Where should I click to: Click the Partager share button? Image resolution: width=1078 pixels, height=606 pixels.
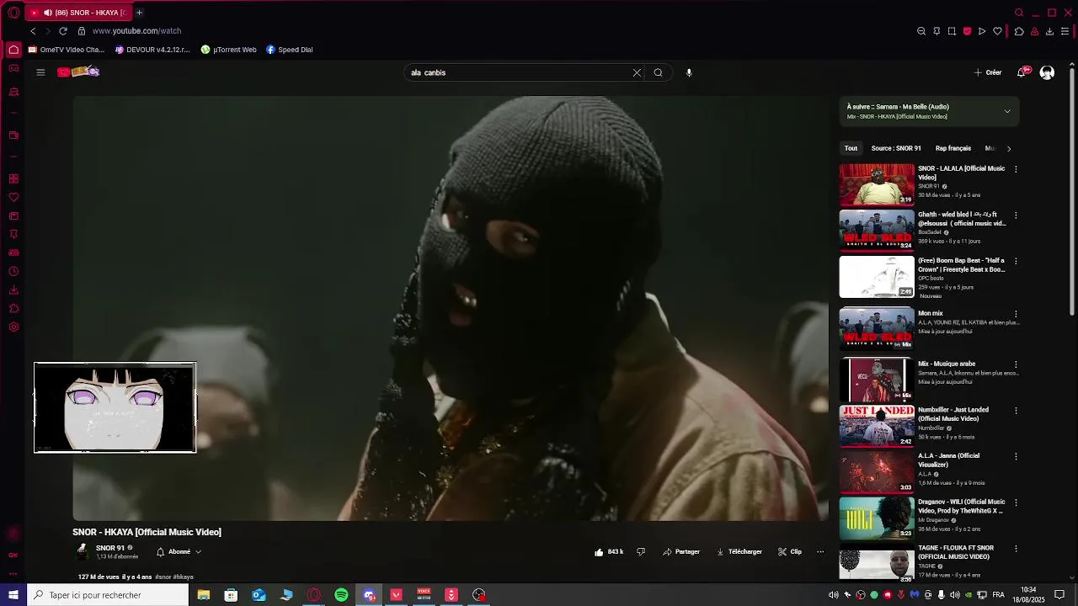point(681,552)
